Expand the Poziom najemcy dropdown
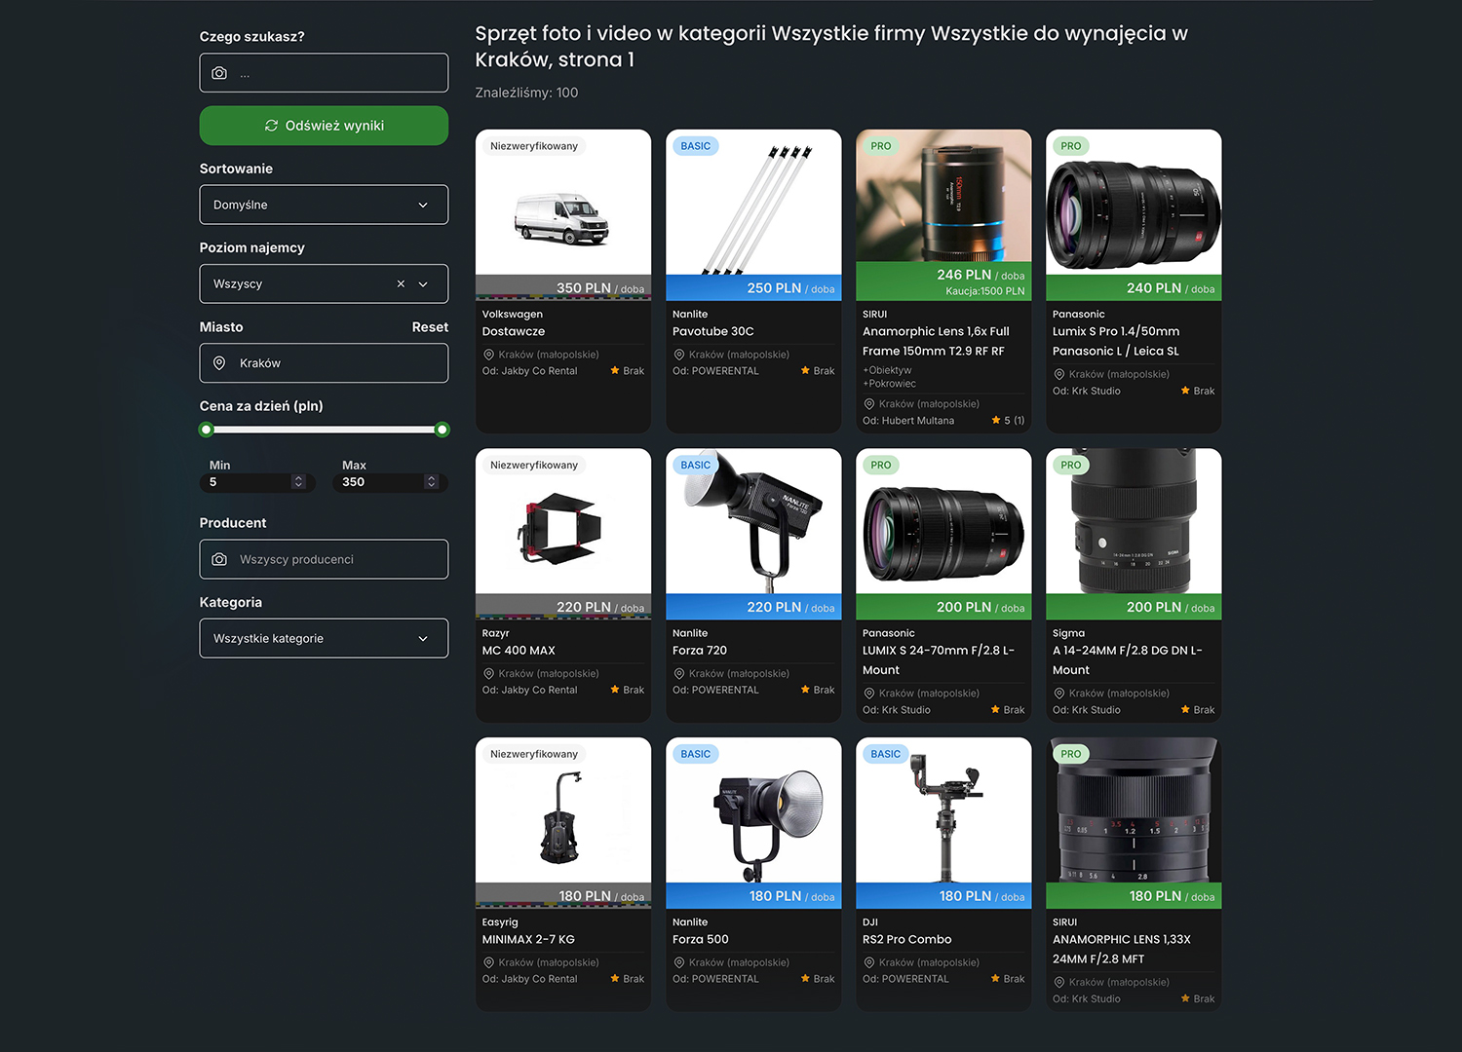Screen dimensions: 1462x1052 423,284
